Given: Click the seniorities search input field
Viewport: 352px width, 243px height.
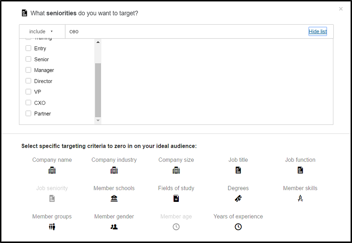Looking at the screenshot, I should click(187, 32).
